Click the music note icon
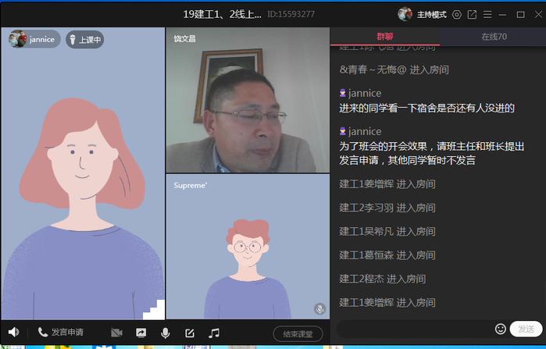The height and width of the screenshot is (349, 546). (x=213, y=333)
